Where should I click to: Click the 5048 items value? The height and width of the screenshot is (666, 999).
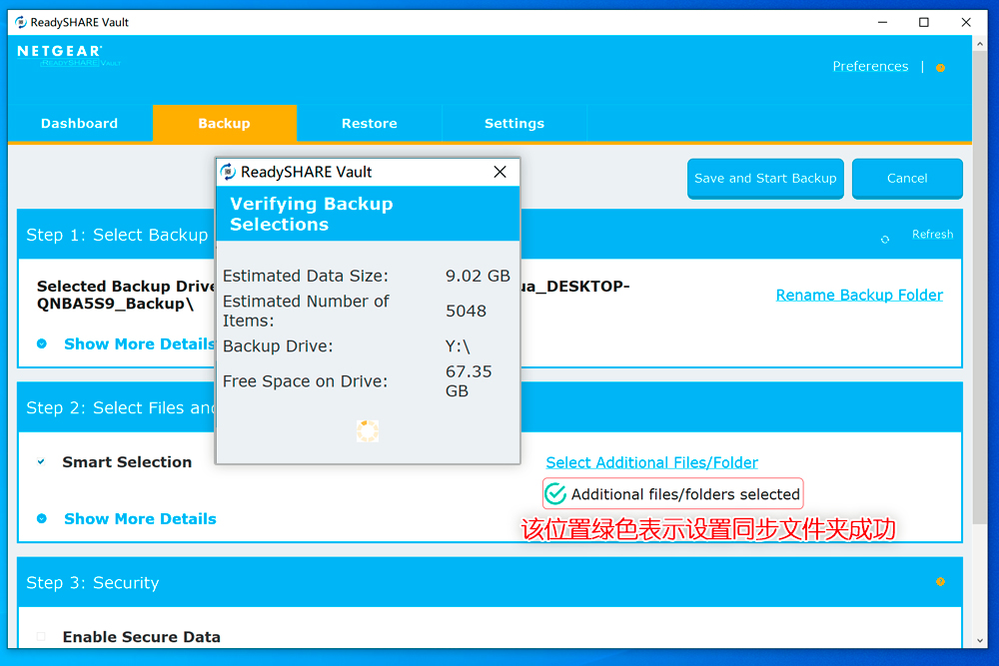click(x=466, y=311)
